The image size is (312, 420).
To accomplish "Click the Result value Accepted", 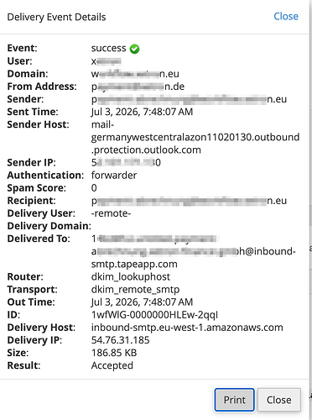I will click(112, 365).
